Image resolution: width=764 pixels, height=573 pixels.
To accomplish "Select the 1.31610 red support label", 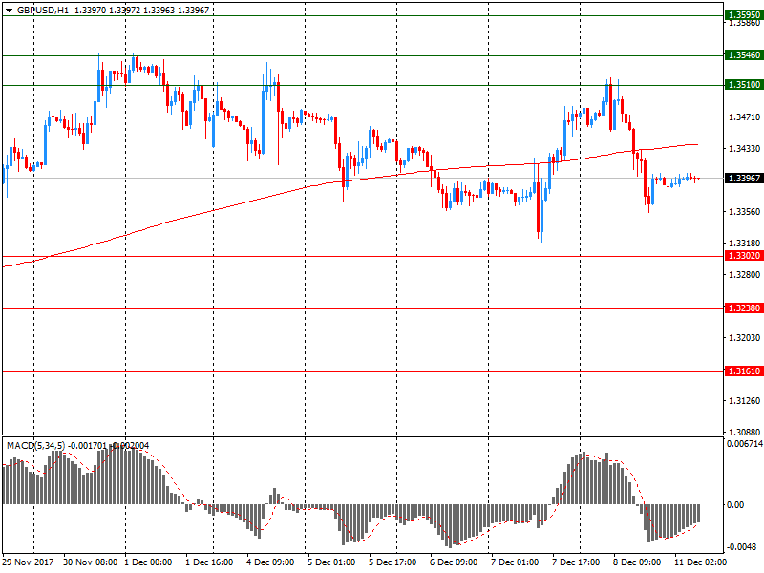I will (x=744, y=371).
